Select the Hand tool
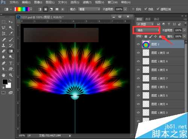The width and height of the screenshot is (188, 139). (x=3, y=75)
